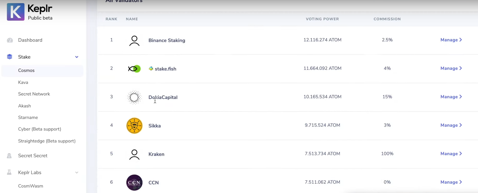The image size is (478, 193).
Task: Click the Keplr Labs flask icon
Action: tap(9, 172)
